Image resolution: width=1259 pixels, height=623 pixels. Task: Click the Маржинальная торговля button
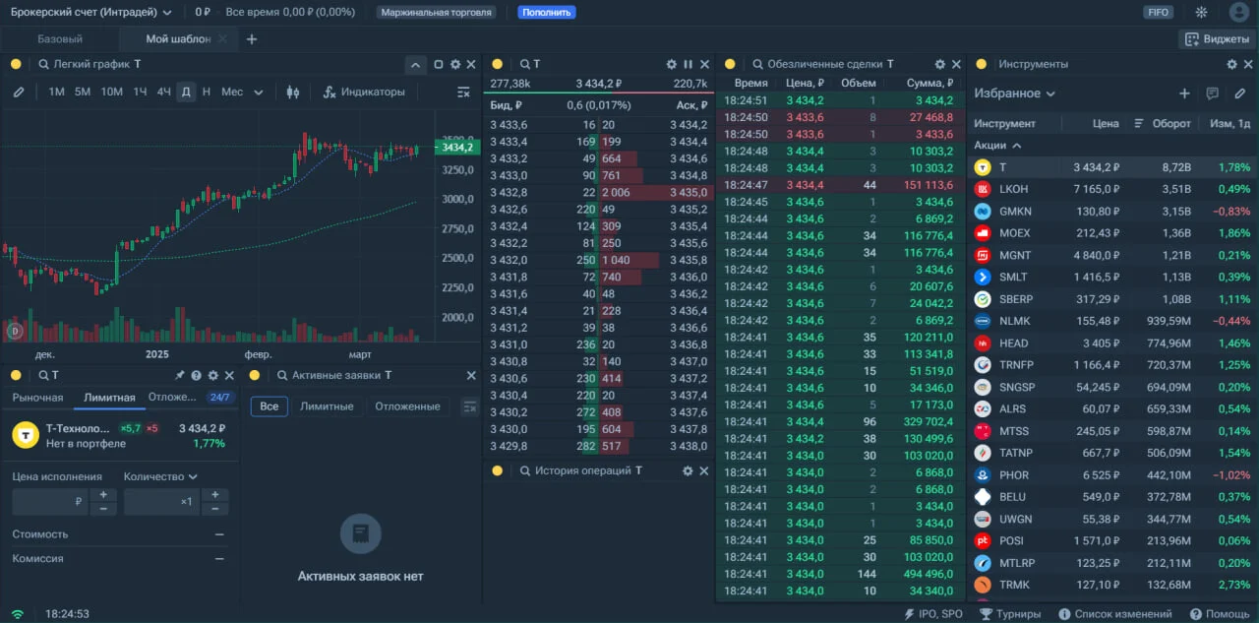tap(437, 13)
